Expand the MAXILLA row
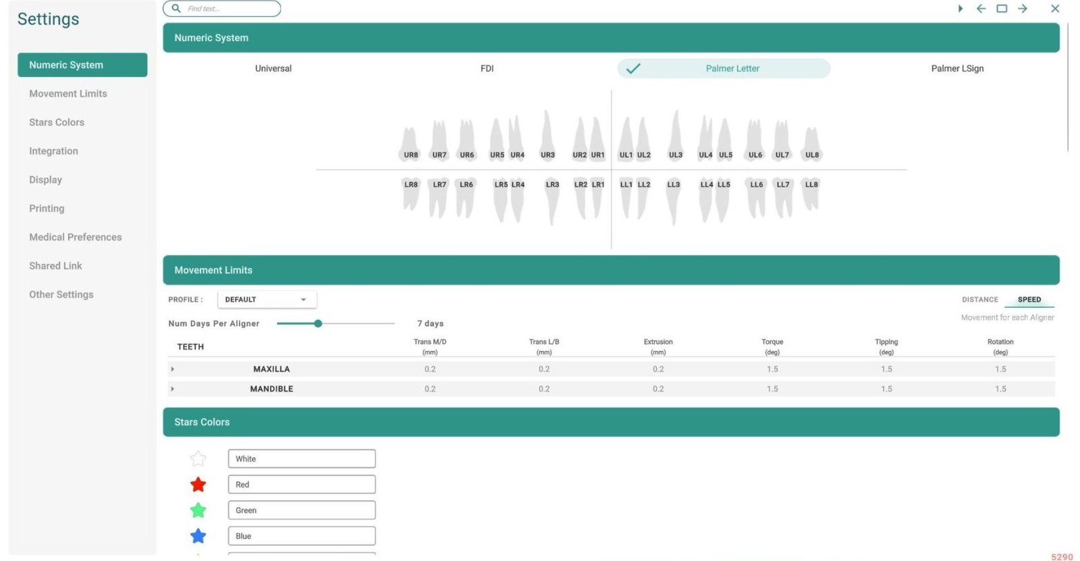Image resolution: width=1080 pixels, height=561 pixels. 173,369
